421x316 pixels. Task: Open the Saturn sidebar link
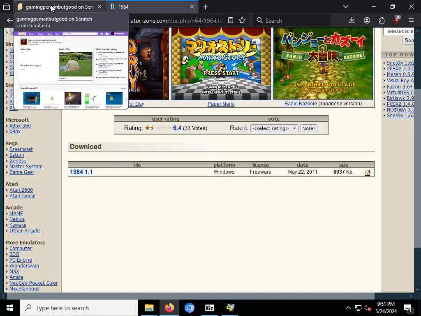(x=16, y=155)
